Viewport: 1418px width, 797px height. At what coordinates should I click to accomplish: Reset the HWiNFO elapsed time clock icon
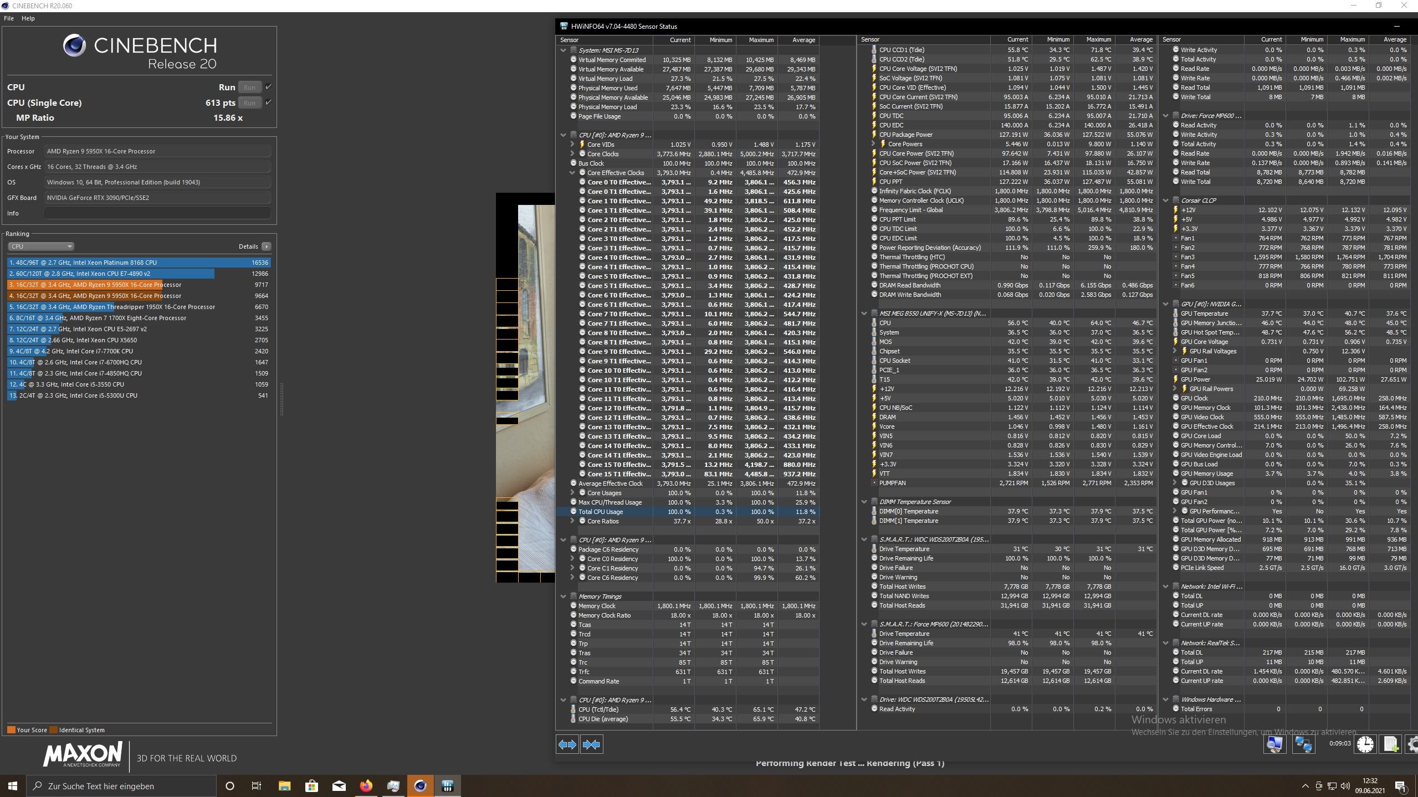point(1365,744)
